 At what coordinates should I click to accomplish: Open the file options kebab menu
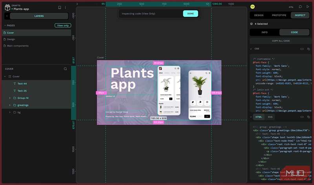pyautogui.click(x=66, y=7)
